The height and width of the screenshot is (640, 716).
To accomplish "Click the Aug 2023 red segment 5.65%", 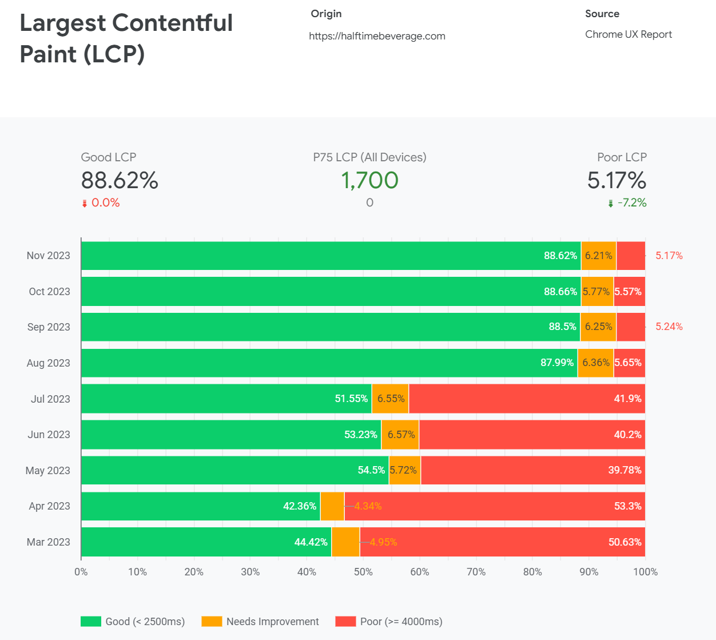I will click(x=630, y=363).
